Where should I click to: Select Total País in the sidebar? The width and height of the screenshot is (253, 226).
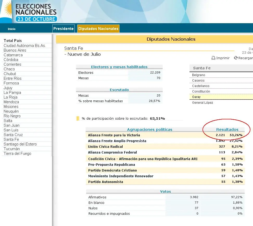click(x=13, y=41)
